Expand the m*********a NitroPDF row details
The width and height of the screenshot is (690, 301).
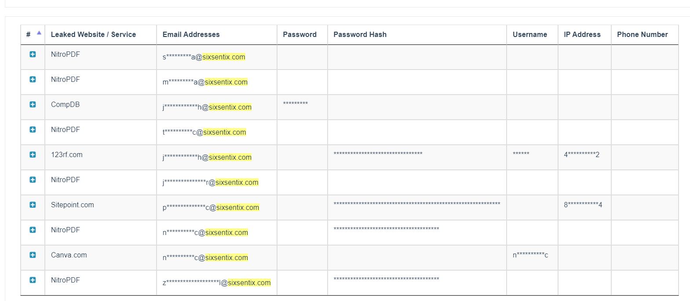[33, 79]
